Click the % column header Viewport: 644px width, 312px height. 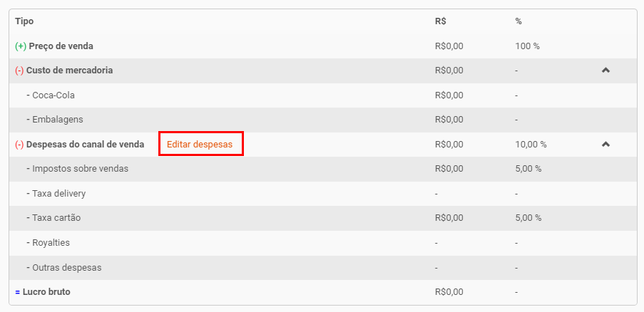[x=518, y=21]
